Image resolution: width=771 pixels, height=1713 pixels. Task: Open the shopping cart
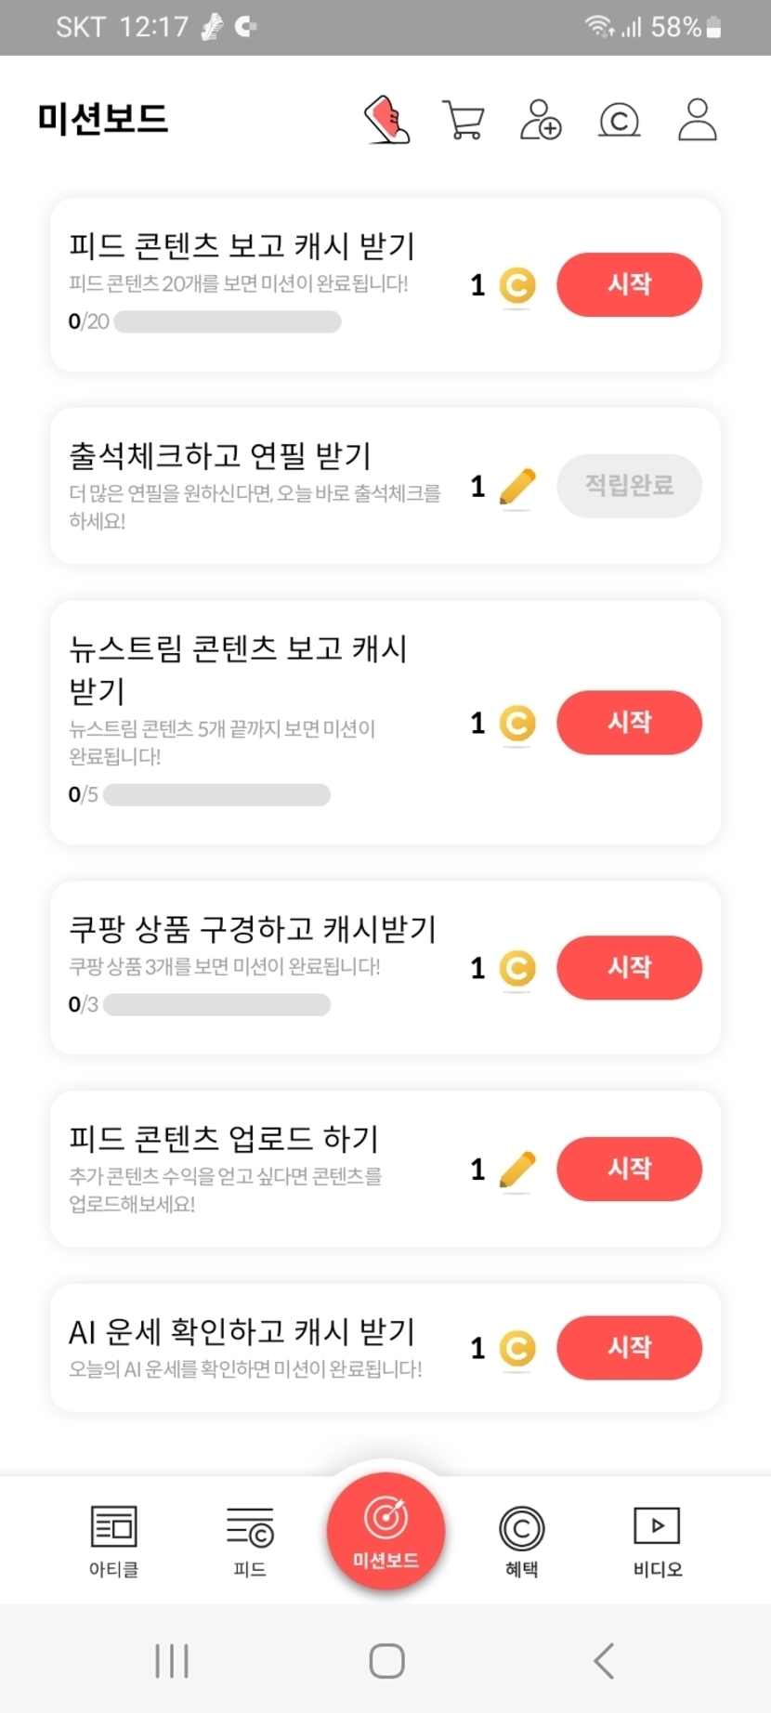464,120
